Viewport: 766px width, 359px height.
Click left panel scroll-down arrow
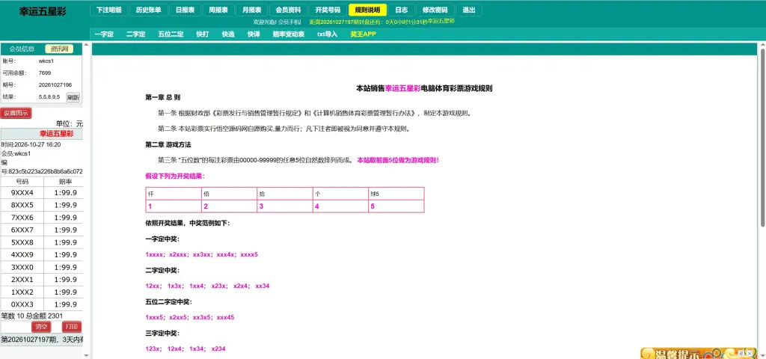click(87, 355)
